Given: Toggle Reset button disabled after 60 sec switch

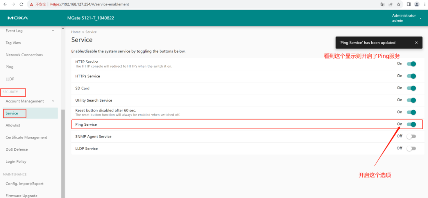Looking at the screenshot, I should [x=411, y=112].
